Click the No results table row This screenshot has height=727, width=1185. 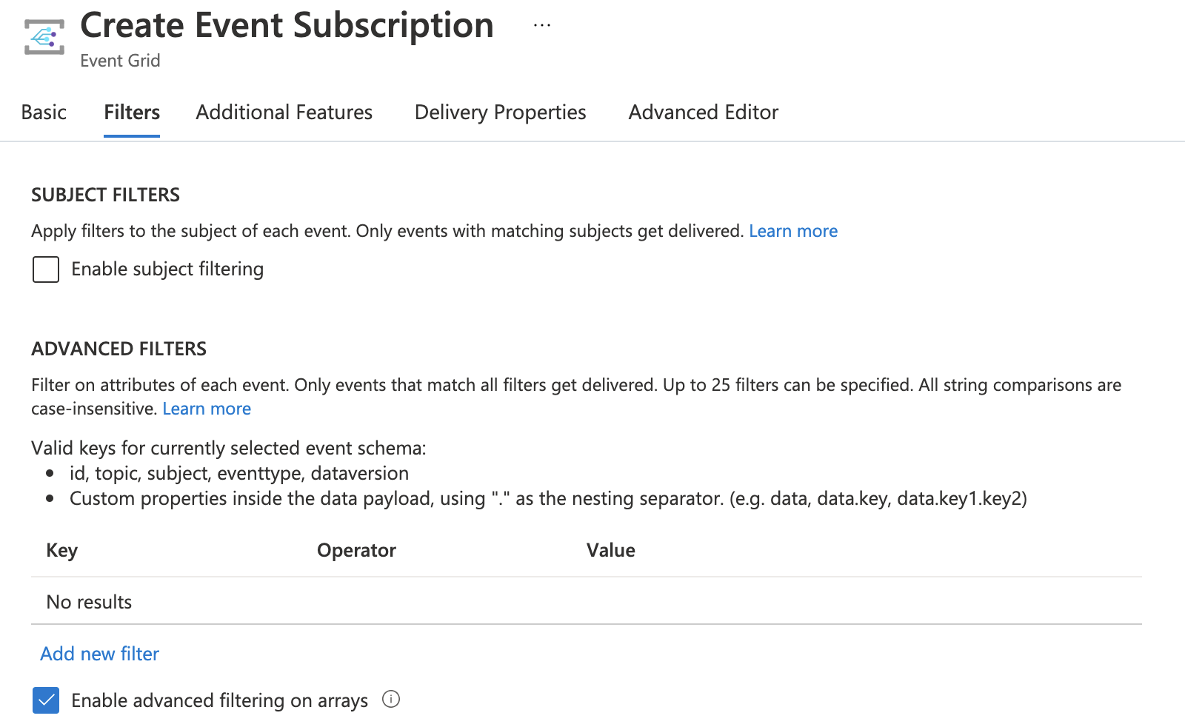[x=89, y=602]
